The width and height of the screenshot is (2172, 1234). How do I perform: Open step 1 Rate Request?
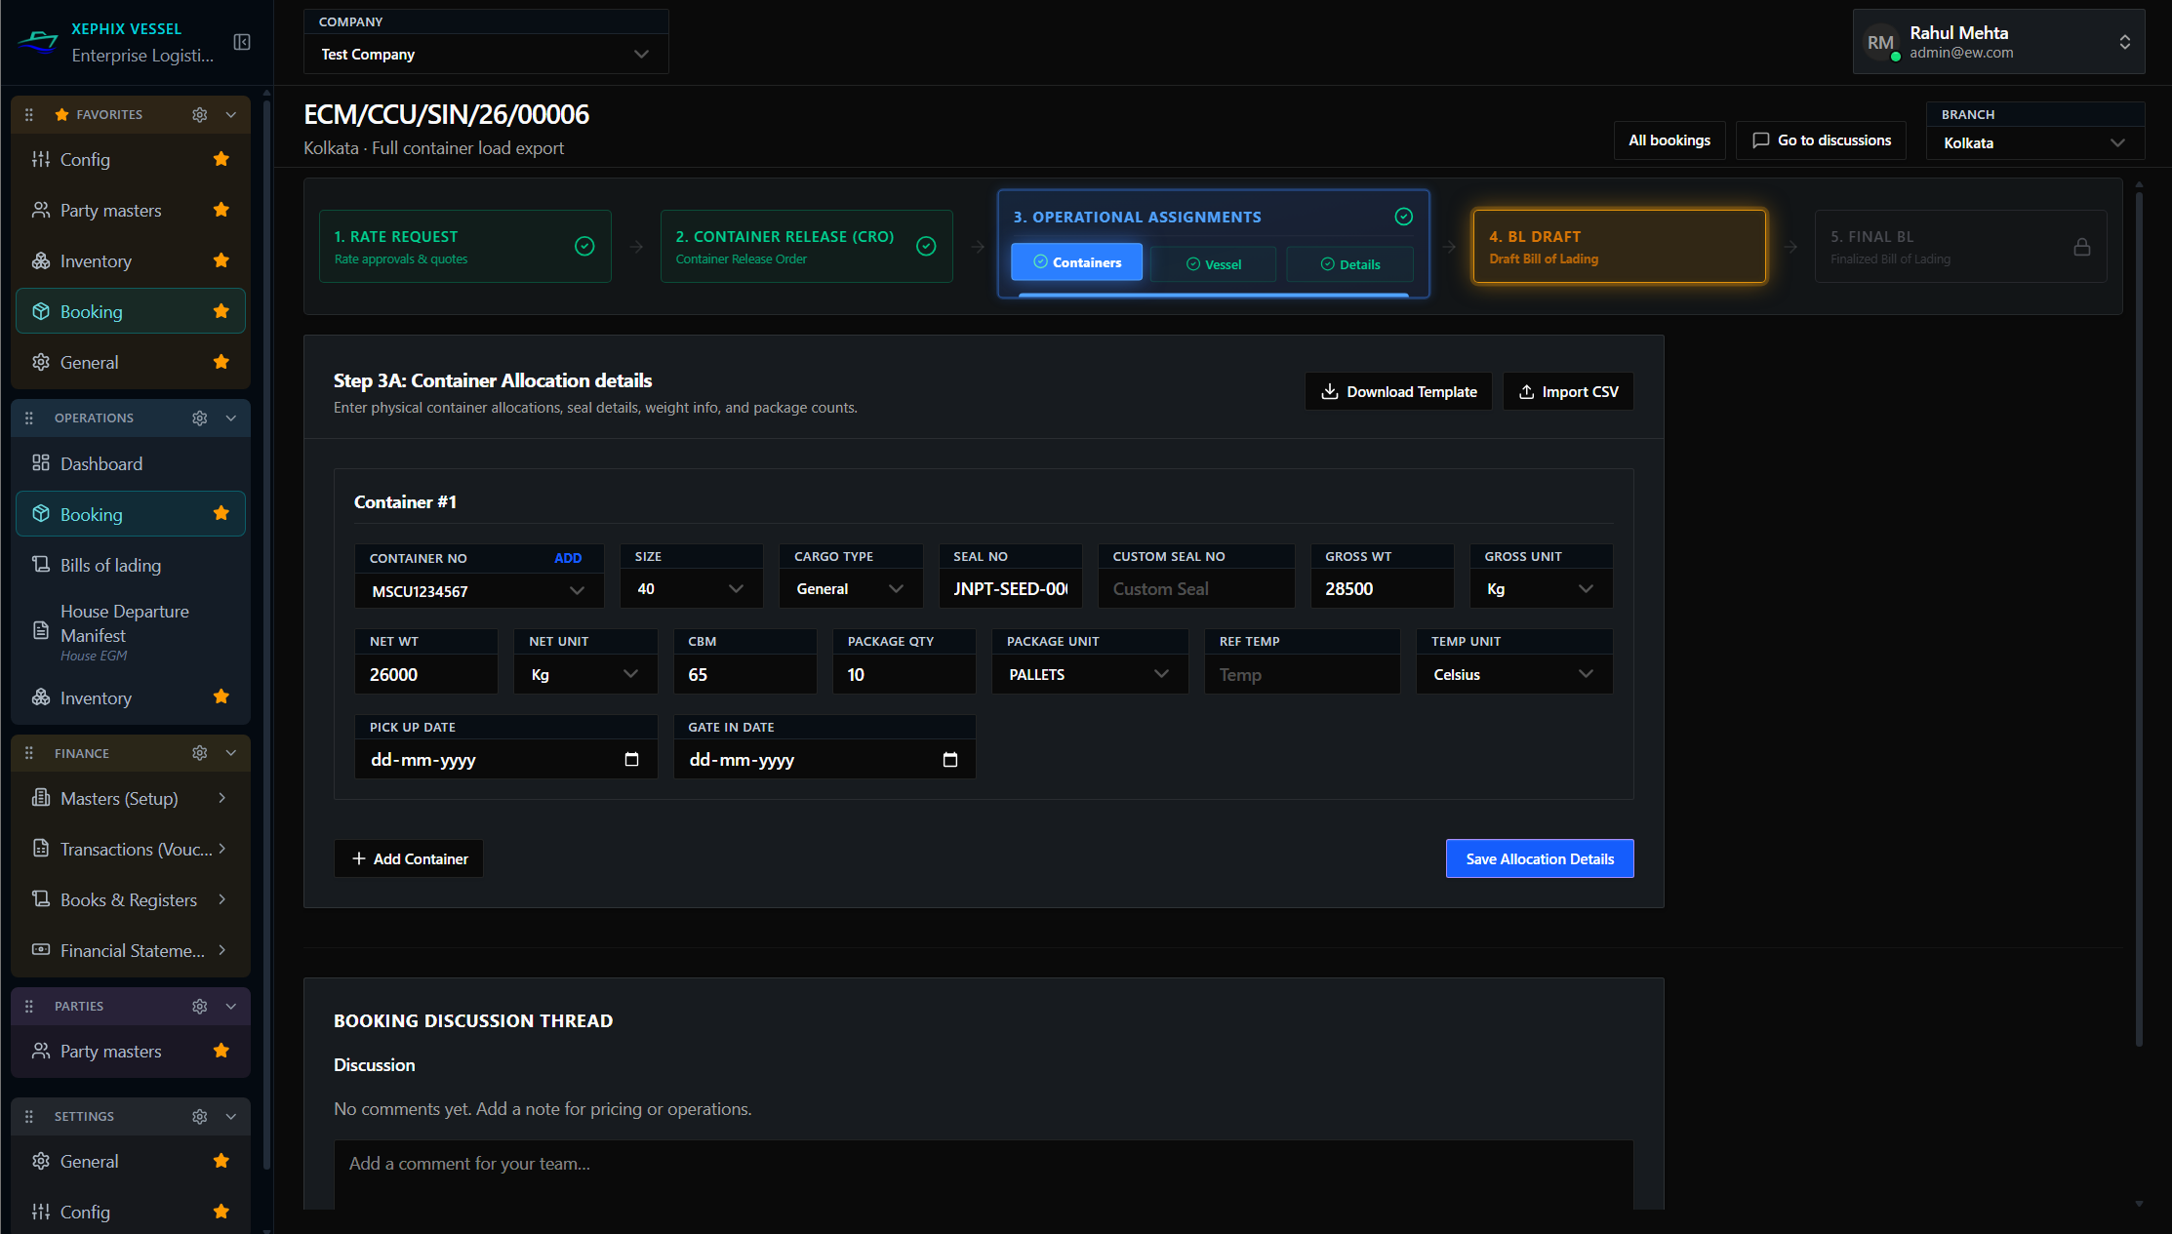(465, 247)
